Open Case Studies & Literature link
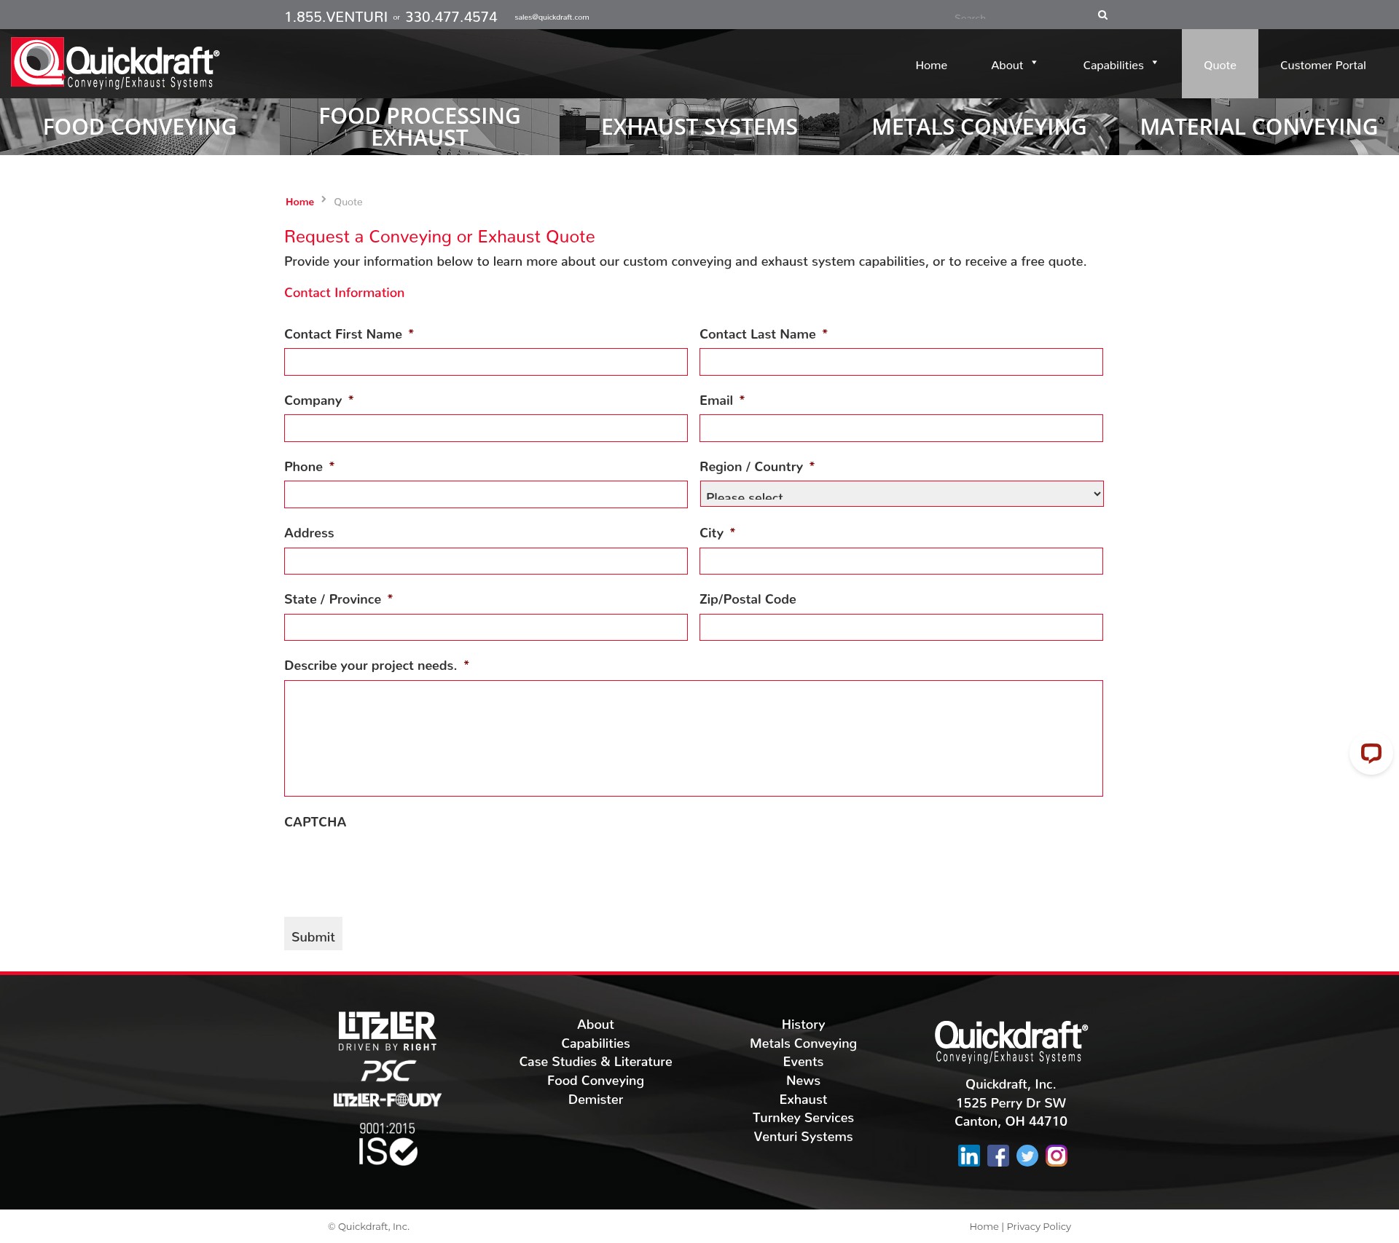This screenshot has height=1243, width=1399. [x=595, y=1062]
